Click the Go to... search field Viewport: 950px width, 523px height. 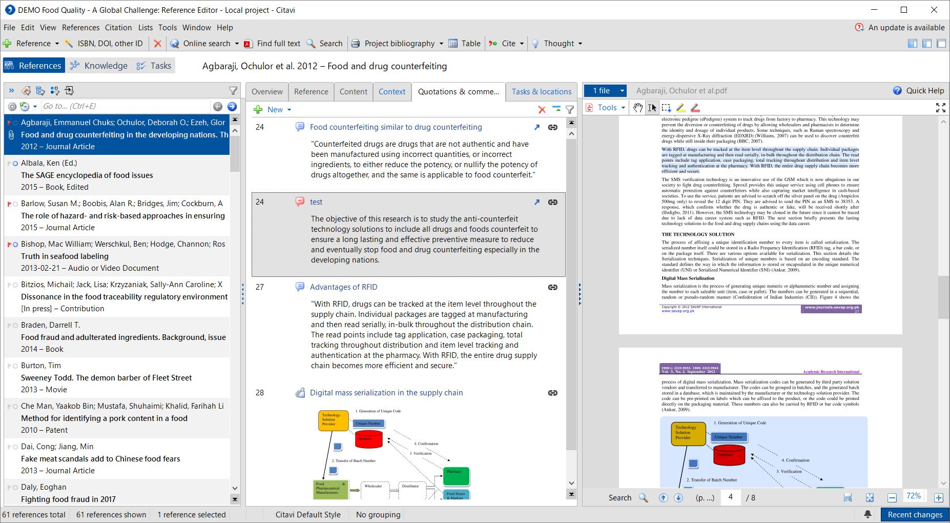[x=126, y=106]
